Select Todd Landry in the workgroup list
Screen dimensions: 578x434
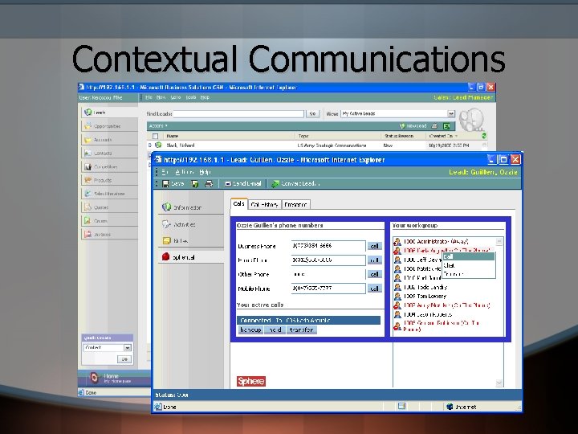pyautogui.click(x=425, y=287)
